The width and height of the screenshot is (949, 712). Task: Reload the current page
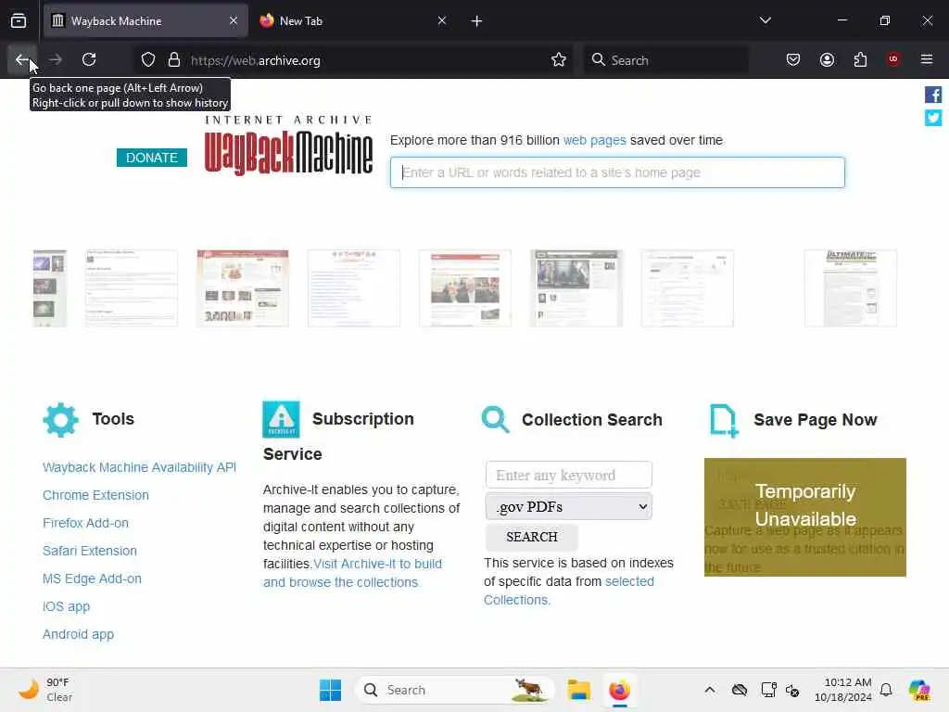coord(89,59)
